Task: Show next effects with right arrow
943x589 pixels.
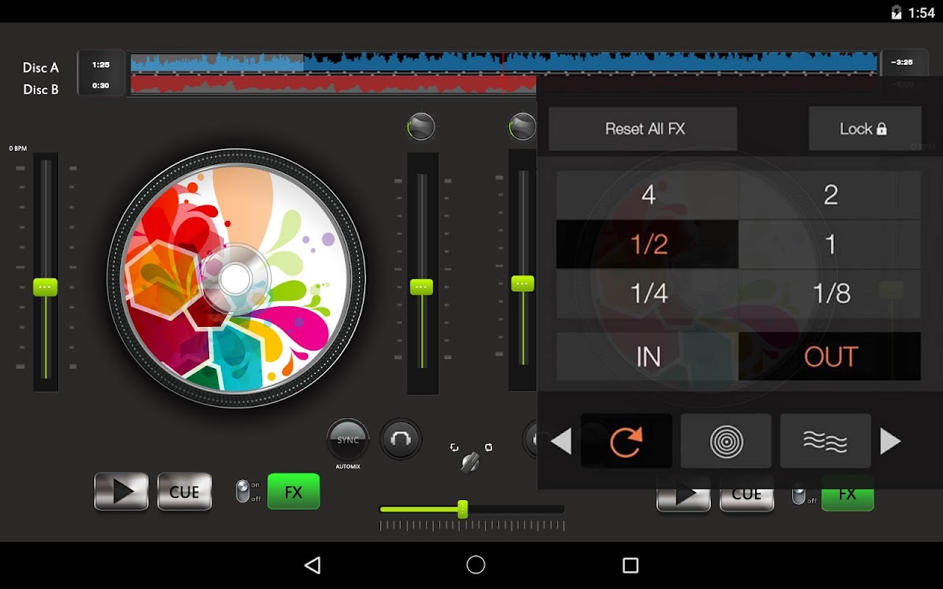Action: pyautogui.click(x=891, y=442)
